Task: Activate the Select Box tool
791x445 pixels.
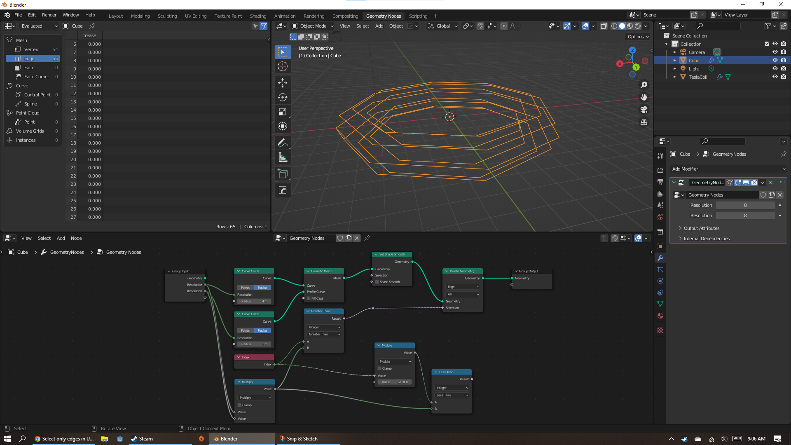Action: tap(283, 52)
